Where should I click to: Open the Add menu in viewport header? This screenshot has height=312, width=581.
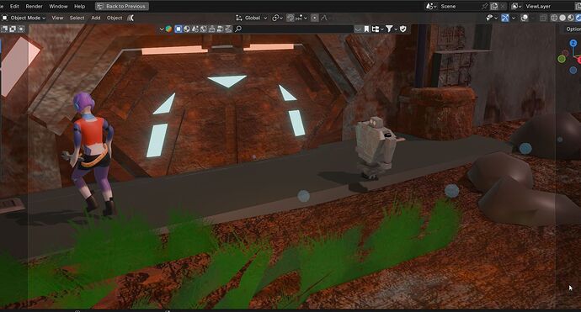click(x=96, y=18)
